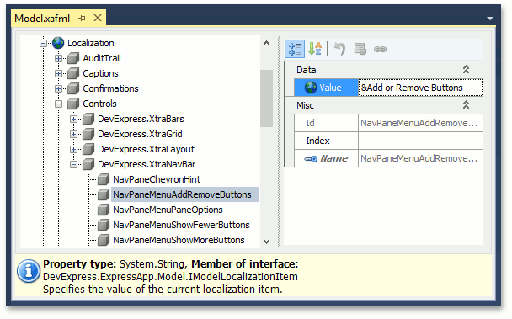This screenshot has width=512, height=319.
Task: Expand the DevExpress.XtraGrid node
Action: (74, 134)
